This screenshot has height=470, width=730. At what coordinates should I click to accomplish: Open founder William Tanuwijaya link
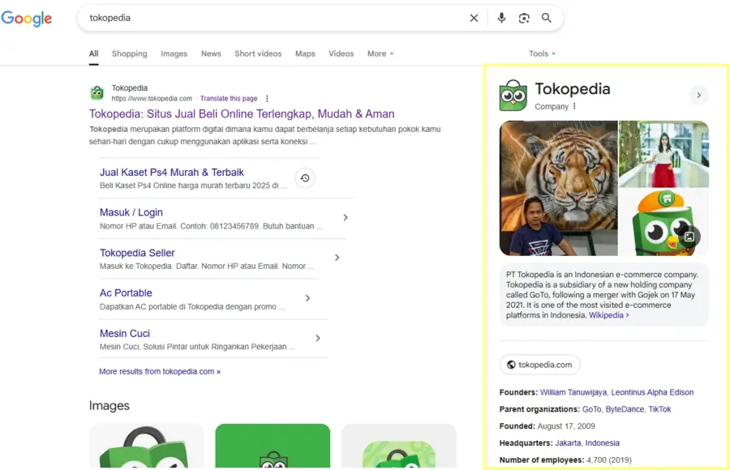click(573, 392)
